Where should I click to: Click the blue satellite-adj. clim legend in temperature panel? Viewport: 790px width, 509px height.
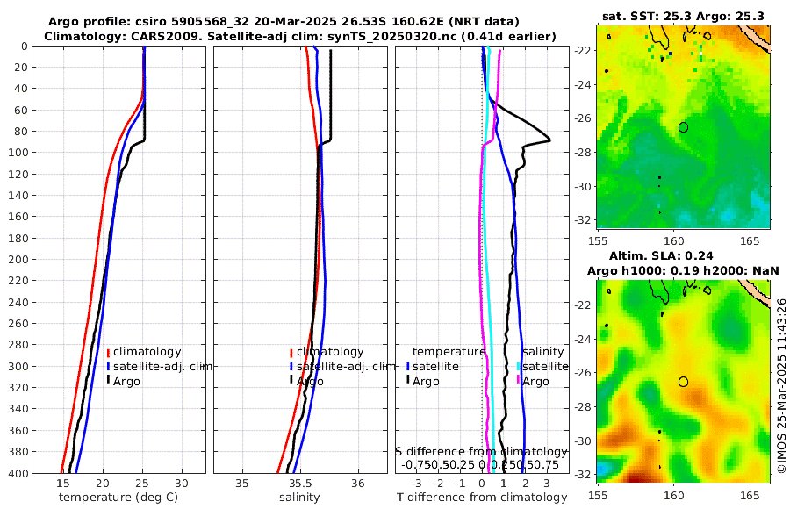[x=160, y=366]
